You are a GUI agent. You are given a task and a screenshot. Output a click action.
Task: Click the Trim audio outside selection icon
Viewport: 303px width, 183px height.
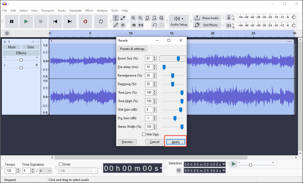[133, 25]
